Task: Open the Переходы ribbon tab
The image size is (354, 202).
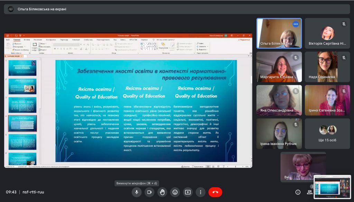Action: (64, 40)
